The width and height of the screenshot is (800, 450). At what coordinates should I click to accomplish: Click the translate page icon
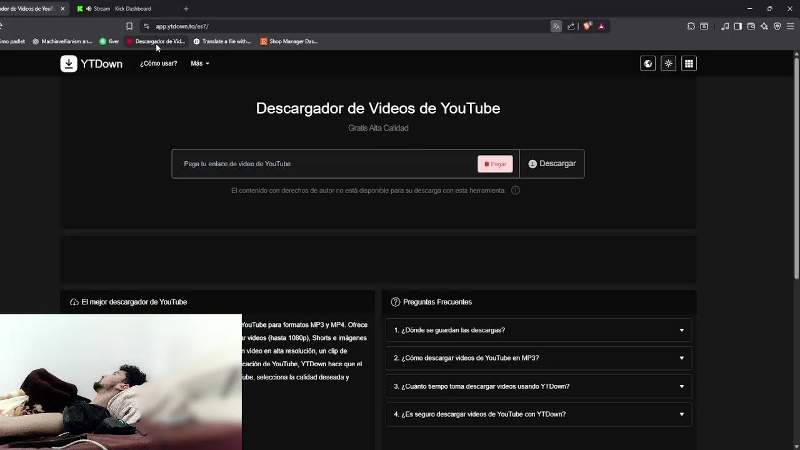[556, 26]
